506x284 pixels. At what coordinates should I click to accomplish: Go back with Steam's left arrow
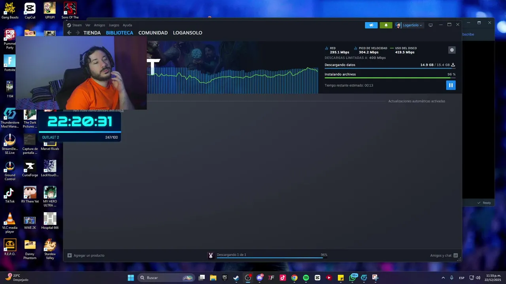coord(69,33)
